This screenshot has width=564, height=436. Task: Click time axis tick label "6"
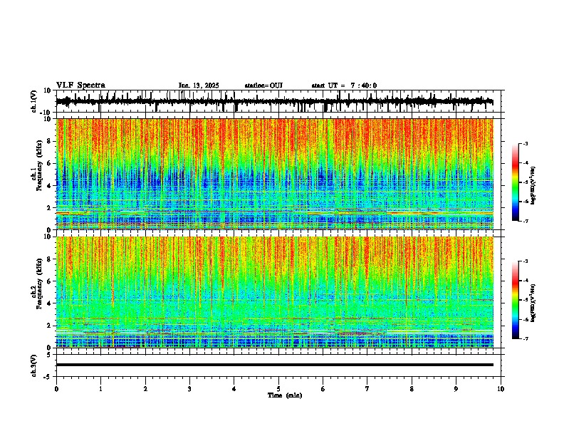(323, 389)
